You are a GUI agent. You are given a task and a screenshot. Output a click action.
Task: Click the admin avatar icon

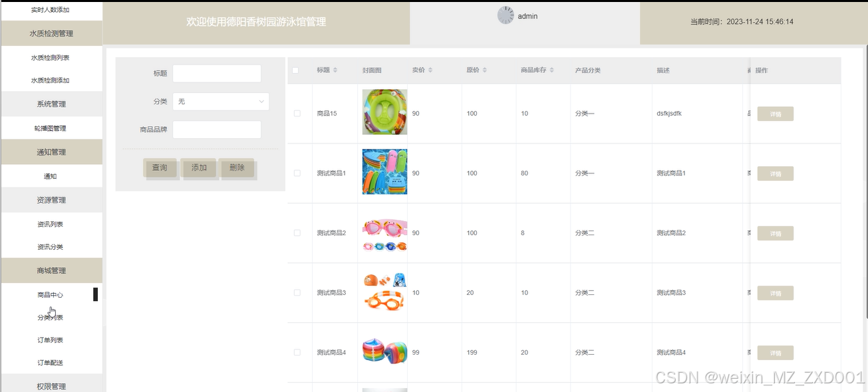[x=506, y=15]
